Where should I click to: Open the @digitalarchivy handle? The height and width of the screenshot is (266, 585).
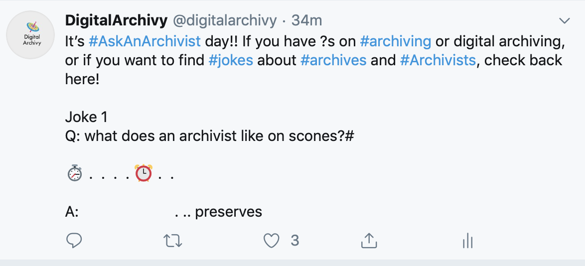pos(225,20)
